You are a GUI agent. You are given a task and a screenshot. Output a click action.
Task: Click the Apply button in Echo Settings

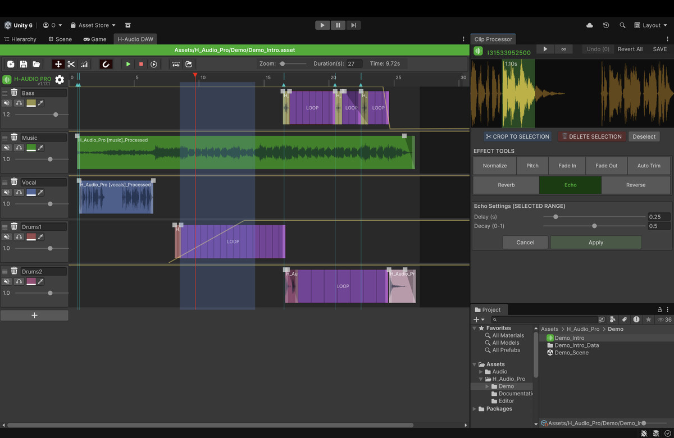coord(595,242)
